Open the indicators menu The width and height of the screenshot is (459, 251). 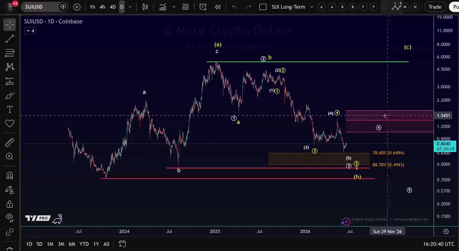click(x=163, y=7)
